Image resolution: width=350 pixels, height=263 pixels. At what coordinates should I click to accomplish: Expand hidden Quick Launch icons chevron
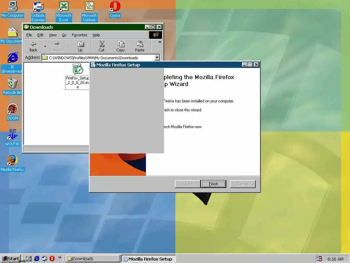coord(59,258)
